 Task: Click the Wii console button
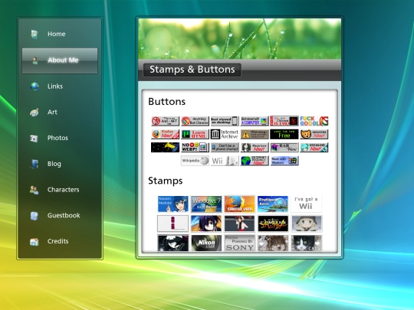pyautogui.click(x=225, y=161)
